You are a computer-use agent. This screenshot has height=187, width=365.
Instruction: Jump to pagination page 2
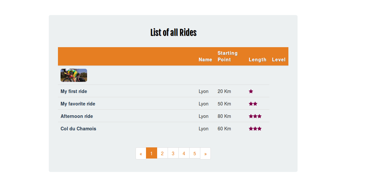click(162, 154)
